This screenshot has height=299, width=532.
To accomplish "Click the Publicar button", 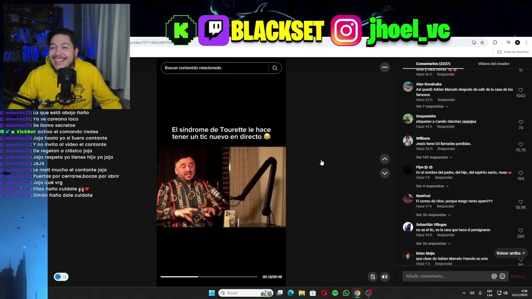I will pos(517,277).
